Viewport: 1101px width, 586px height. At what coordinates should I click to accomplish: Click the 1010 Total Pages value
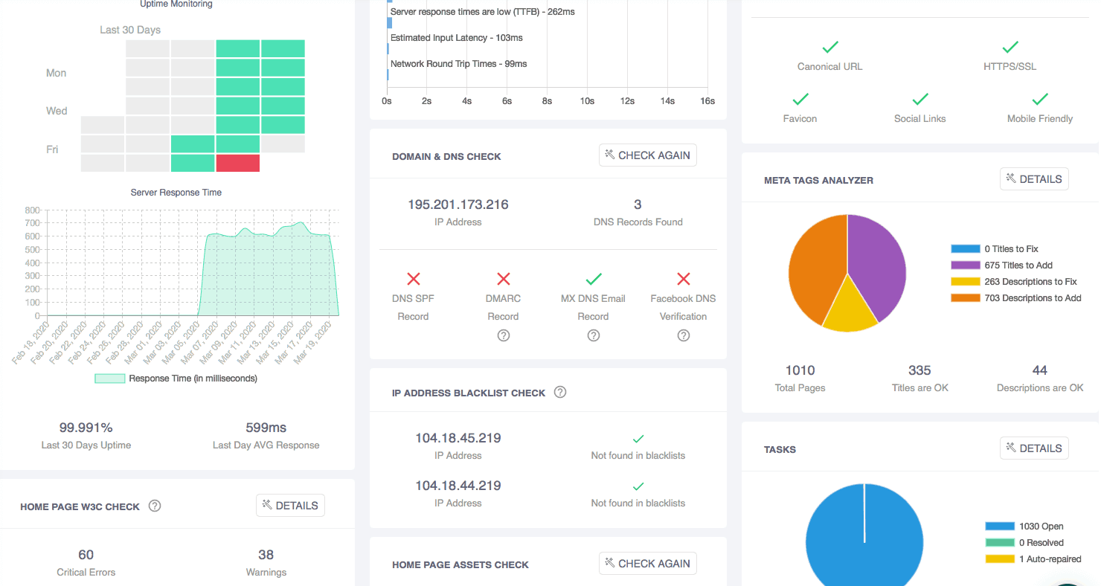800,370
